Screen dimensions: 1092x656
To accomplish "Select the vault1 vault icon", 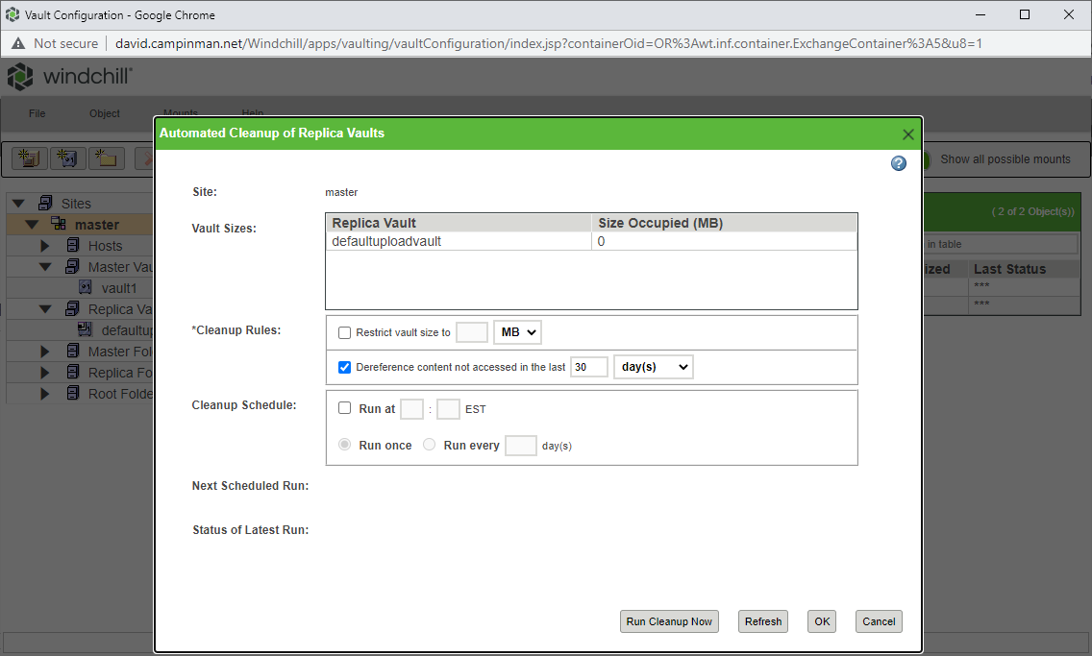I will click(x=86, y=287).
